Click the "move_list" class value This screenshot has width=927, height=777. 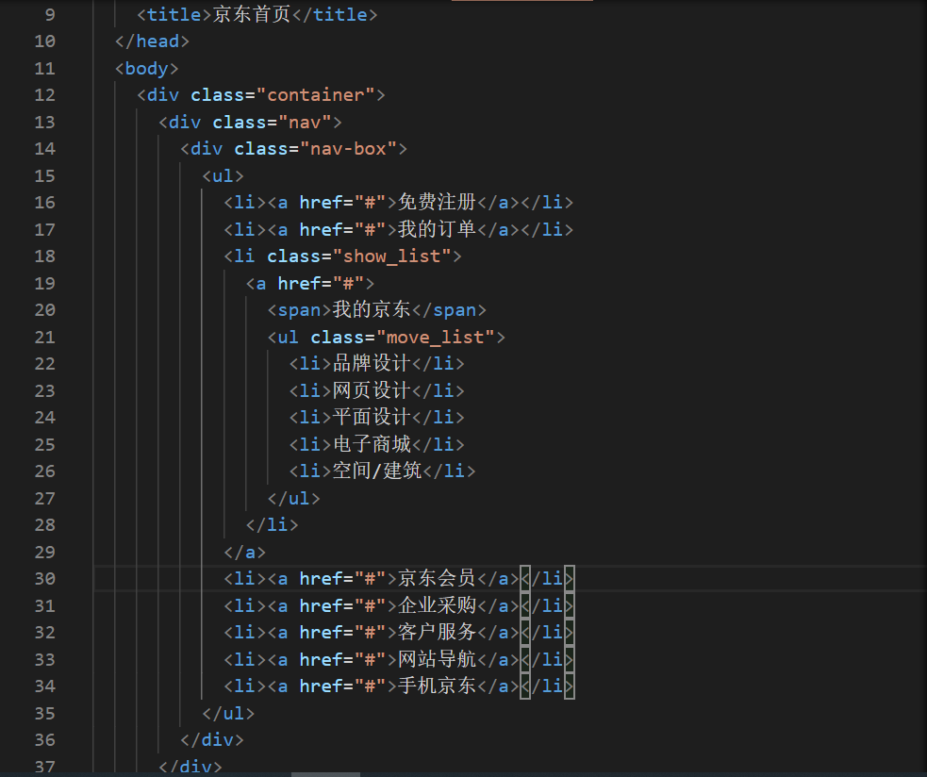(x=436, y=338)
